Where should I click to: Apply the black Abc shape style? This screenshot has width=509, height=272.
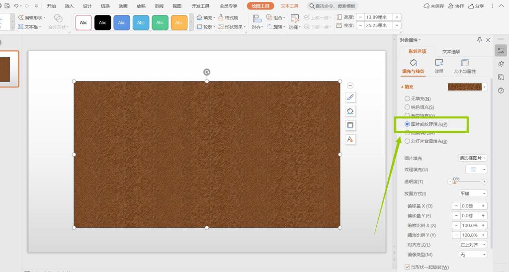102,22
